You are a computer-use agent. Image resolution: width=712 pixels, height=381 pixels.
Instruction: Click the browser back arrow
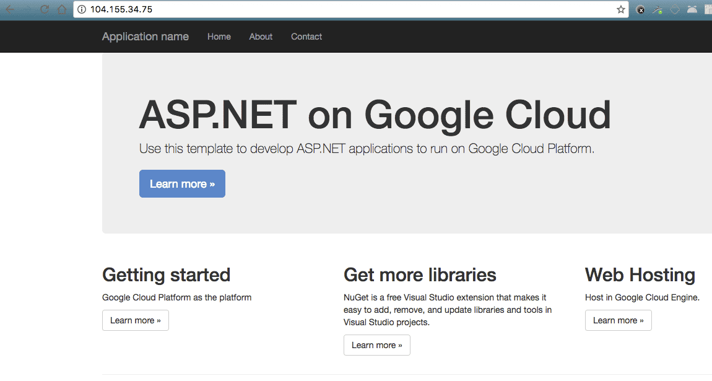click(x=11, y=9)
